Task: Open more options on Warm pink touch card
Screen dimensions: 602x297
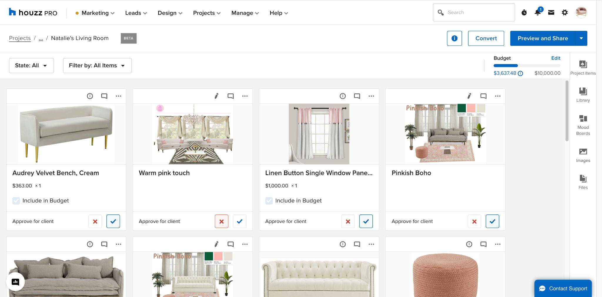Action: 245,96
